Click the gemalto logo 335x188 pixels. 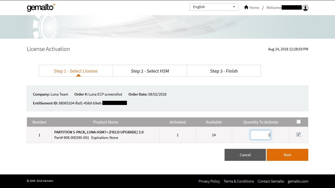pyautogui.click(x=41, y=8)
